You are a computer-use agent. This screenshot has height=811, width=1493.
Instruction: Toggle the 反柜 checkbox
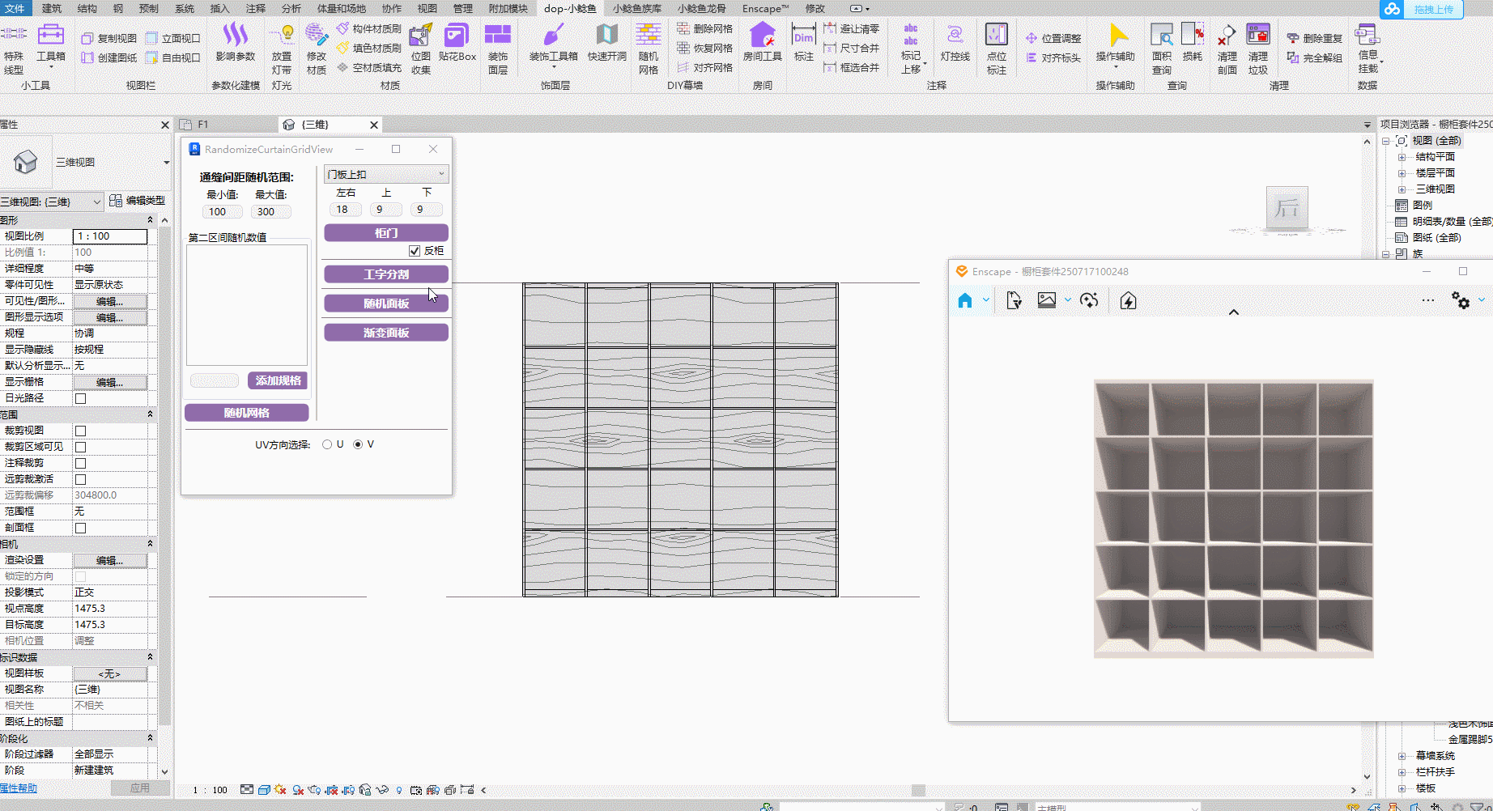415,251
